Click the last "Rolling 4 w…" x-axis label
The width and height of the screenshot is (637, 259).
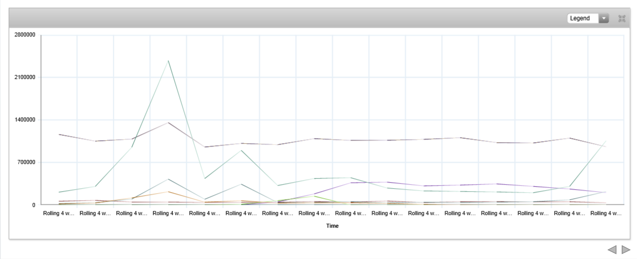(x=606, y=213)
